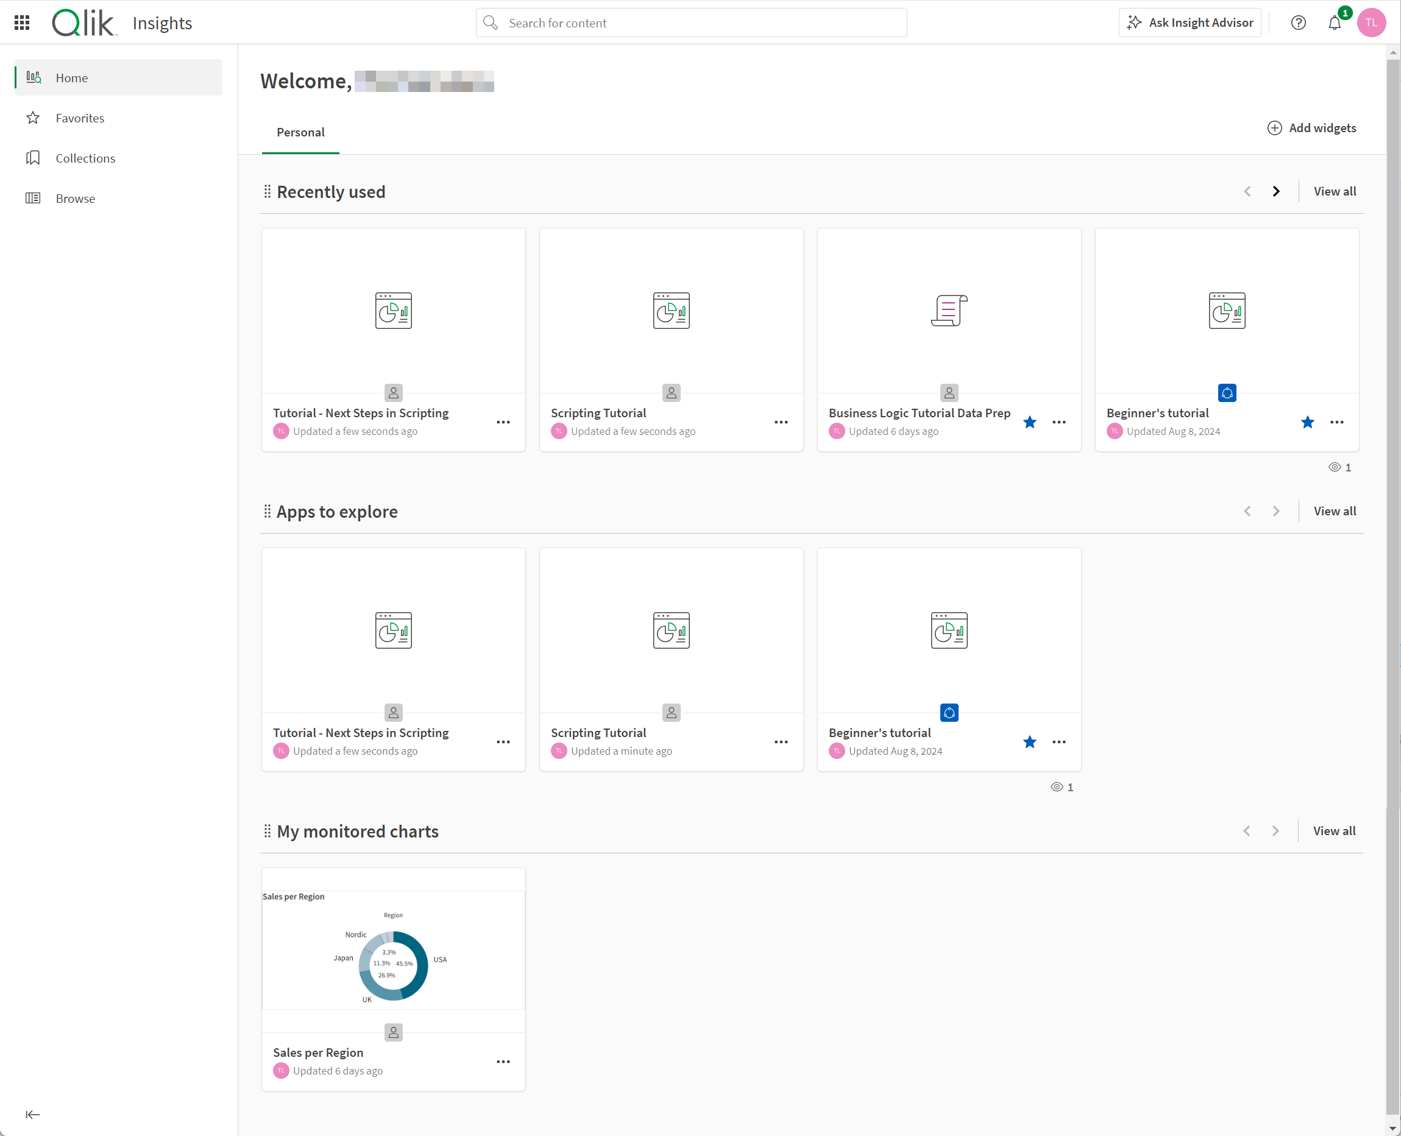Expand Recently used section next arrow
This screenshot has height=1136, width=1401.
click(1275, 191)
